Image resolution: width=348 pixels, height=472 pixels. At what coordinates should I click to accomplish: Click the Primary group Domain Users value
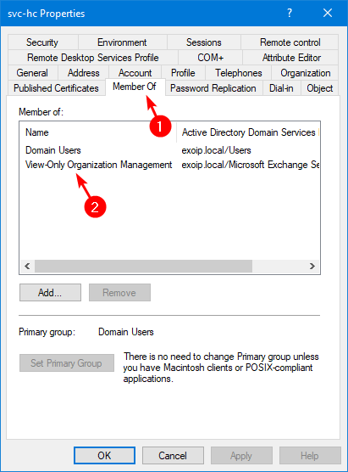pyautogui.click(x=126, y=332)
